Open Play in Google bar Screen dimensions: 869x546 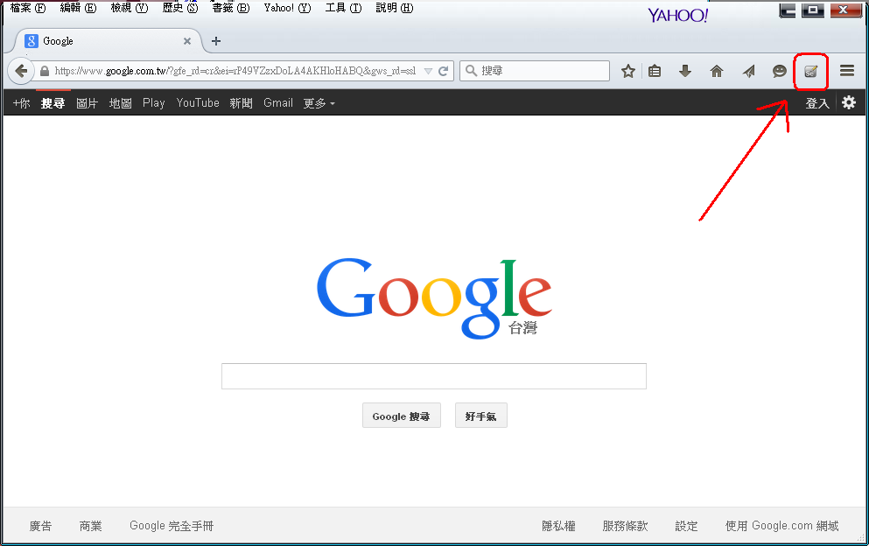(153, 103)
